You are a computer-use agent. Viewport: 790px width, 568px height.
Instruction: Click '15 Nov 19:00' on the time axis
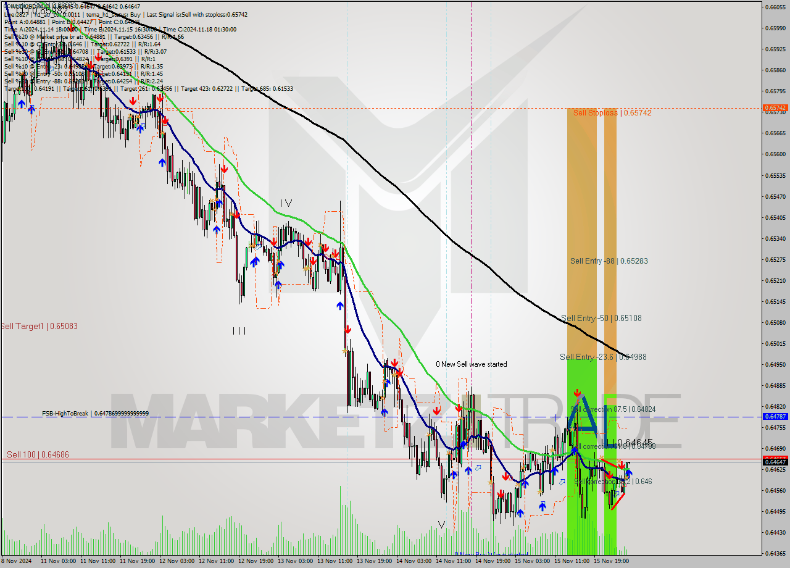tap(611, 561)
